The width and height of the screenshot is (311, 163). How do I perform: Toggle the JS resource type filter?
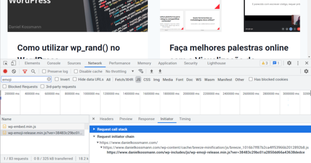click(138, 79)
